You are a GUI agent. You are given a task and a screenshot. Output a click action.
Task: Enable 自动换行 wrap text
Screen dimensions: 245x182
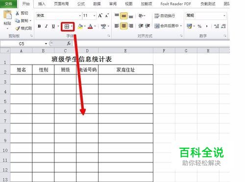165,16
